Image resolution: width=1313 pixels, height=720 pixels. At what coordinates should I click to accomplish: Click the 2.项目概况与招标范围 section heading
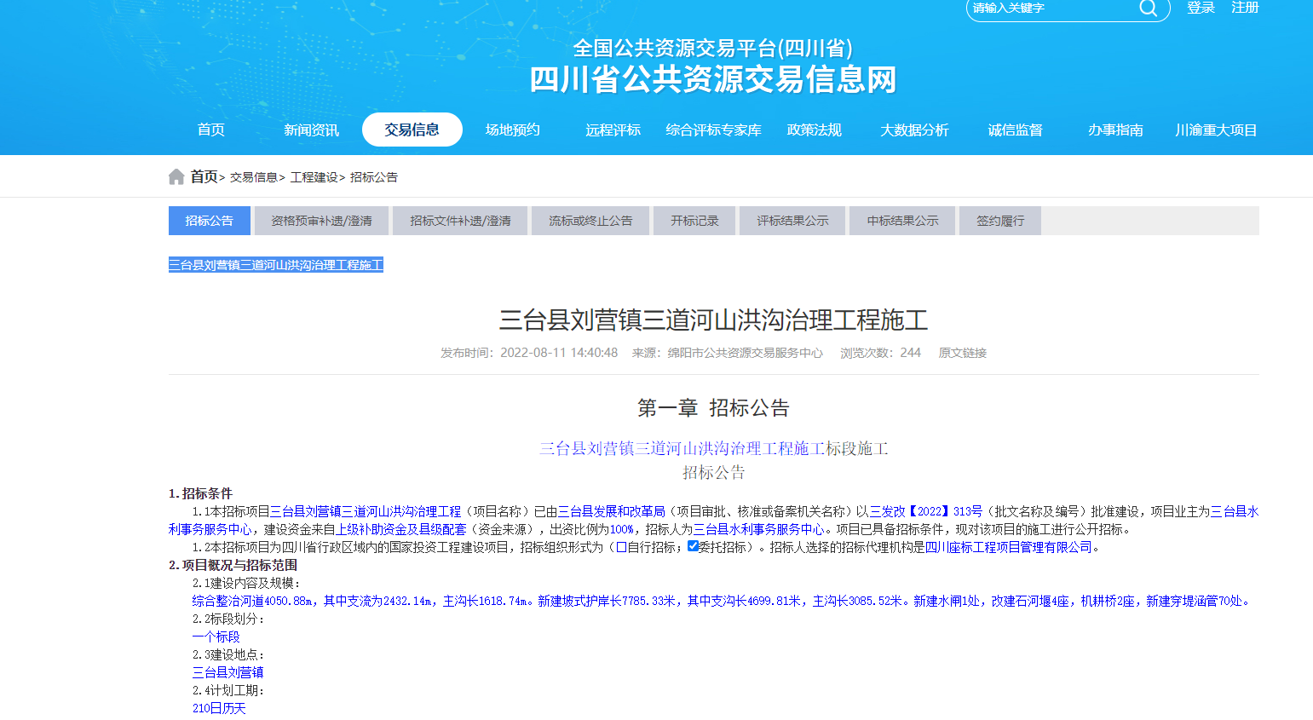[233, 565]
